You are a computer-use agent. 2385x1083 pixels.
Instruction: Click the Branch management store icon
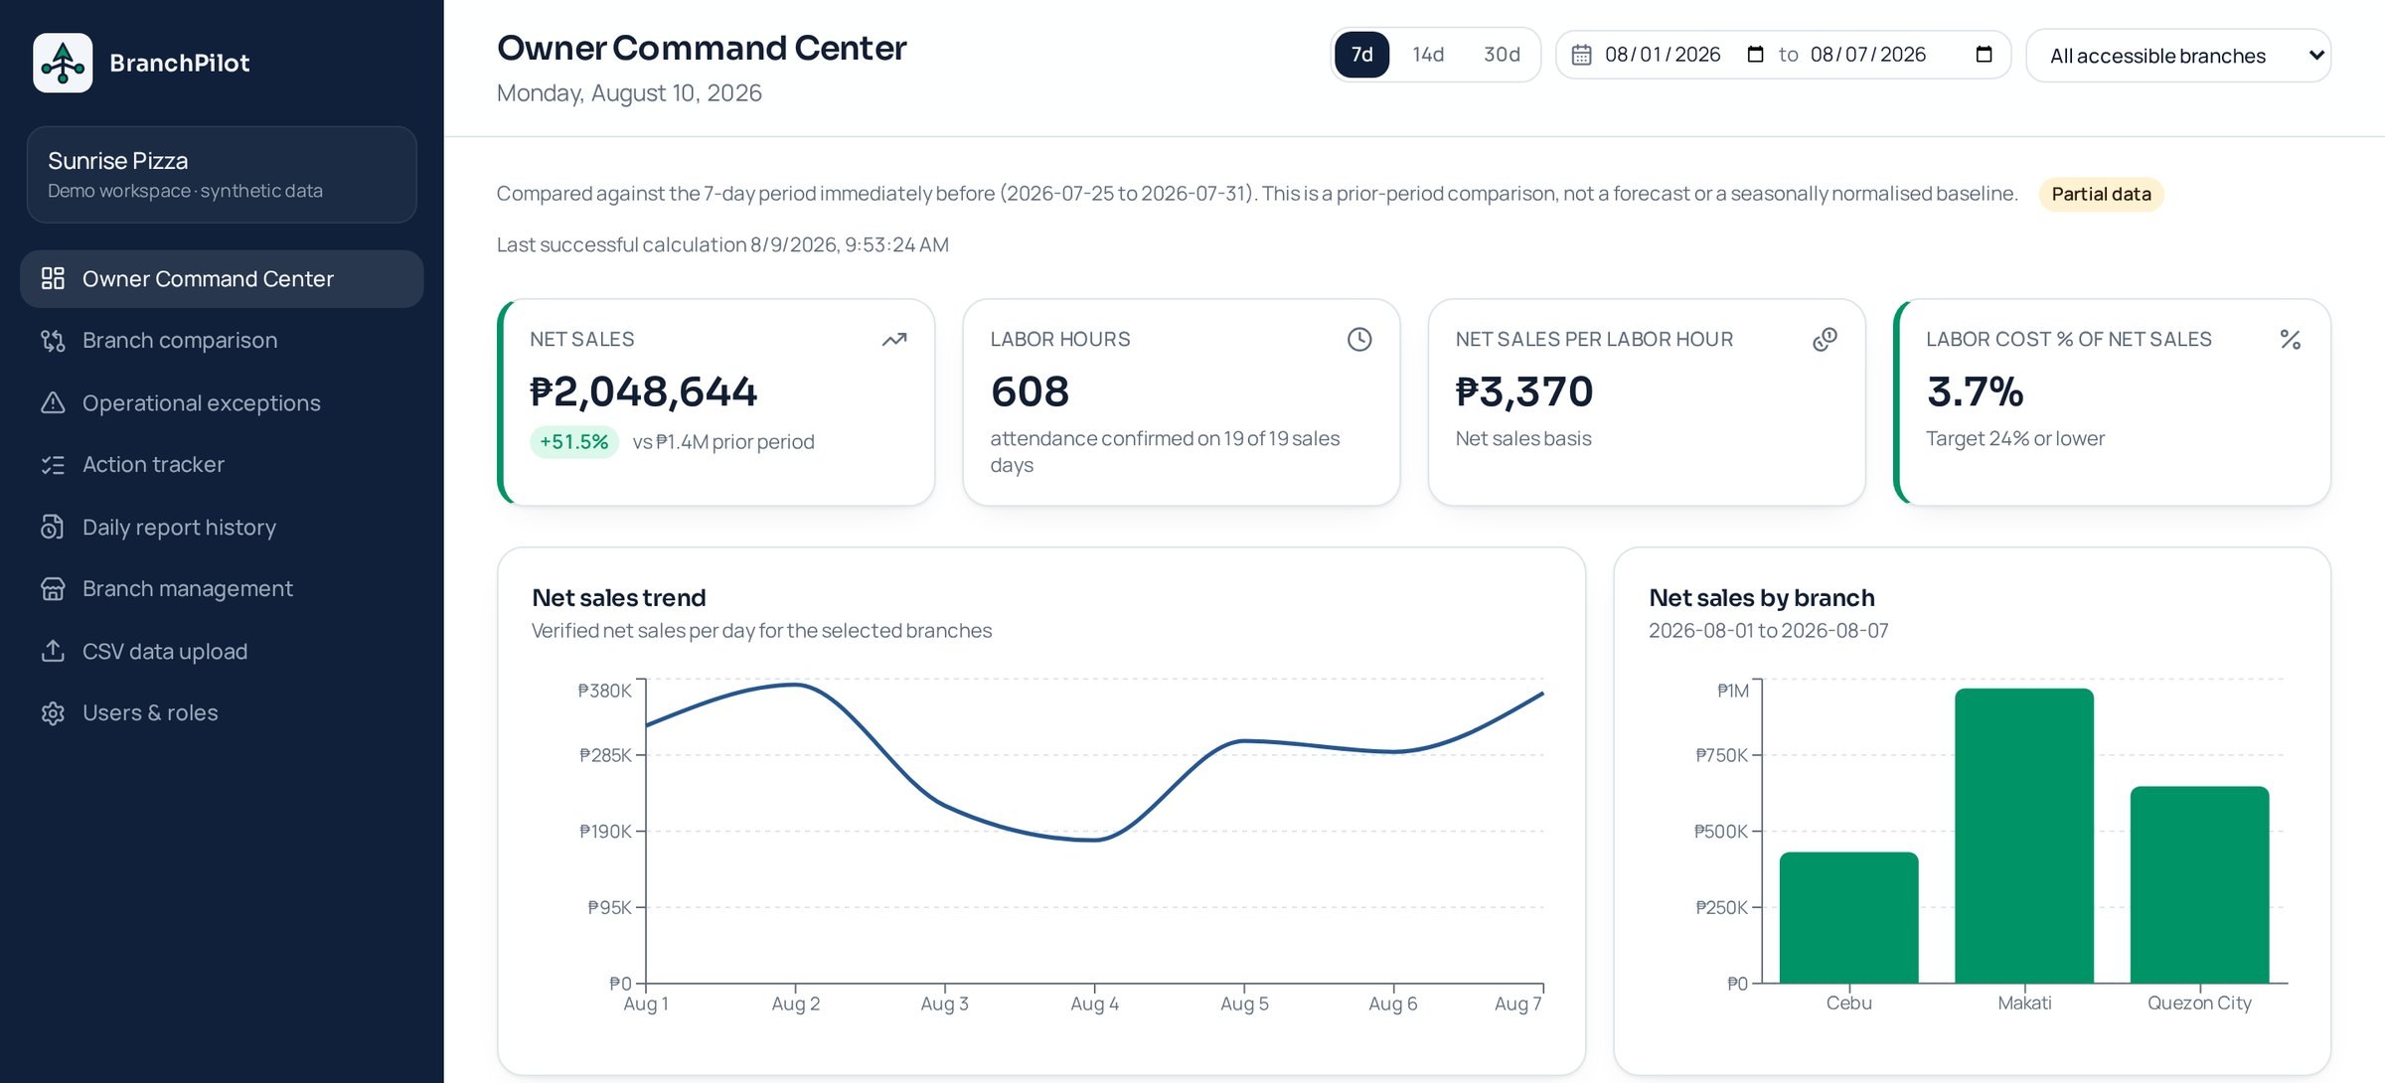click(x=53, y=589)
